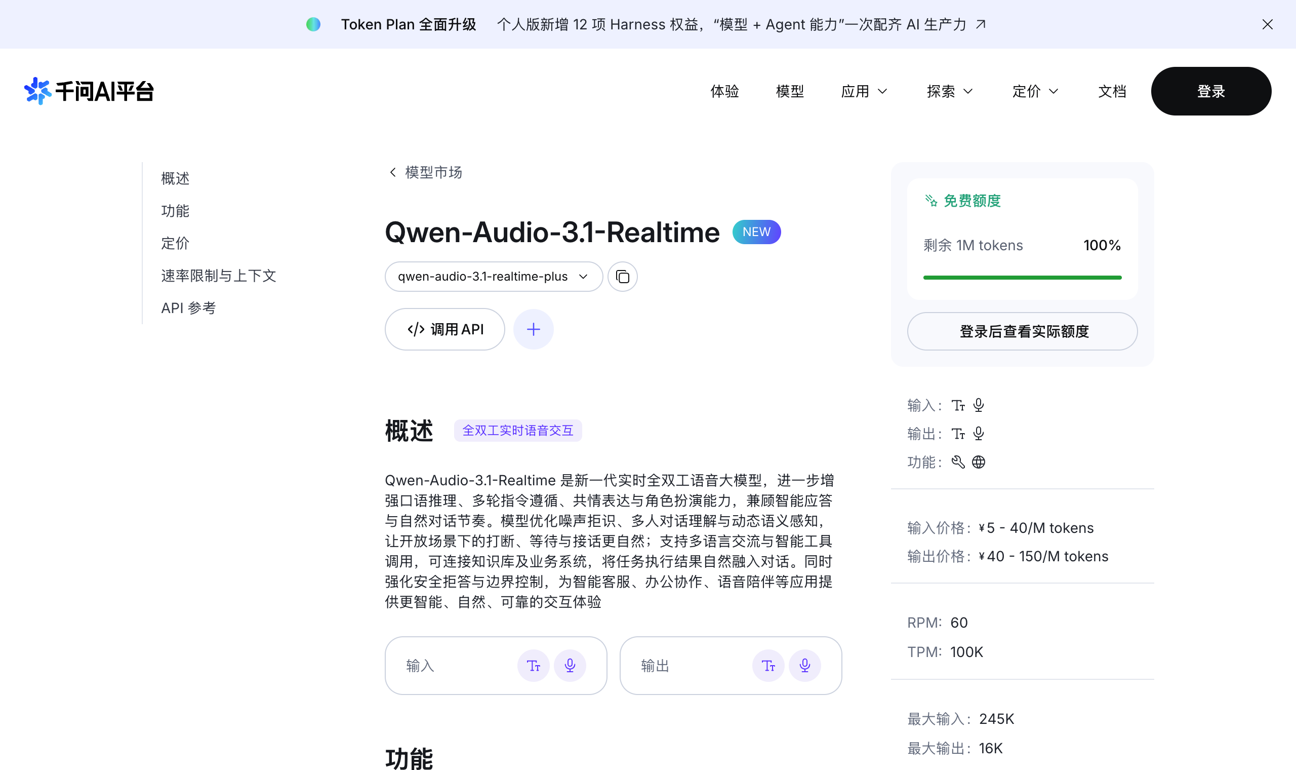This screenshot has height=770, width=1296.
Task: Click the wrench tool icon in 功能 row
Action: 958,463
